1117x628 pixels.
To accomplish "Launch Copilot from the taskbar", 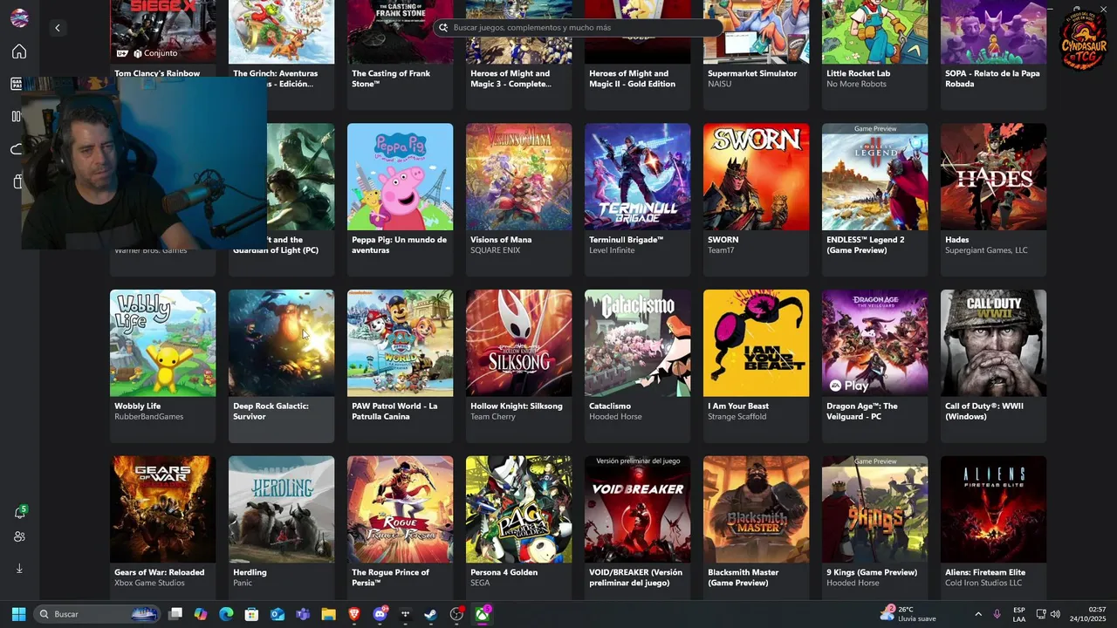I will 201,614.
